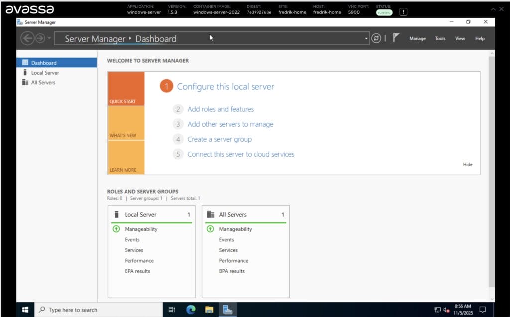Click the taskbar search box
This screenshot has height=317, width=510.
[90, 309]
